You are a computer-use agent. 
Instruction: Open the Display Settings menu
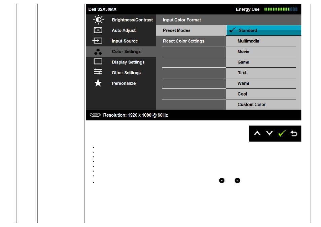(x=121, y=62)
